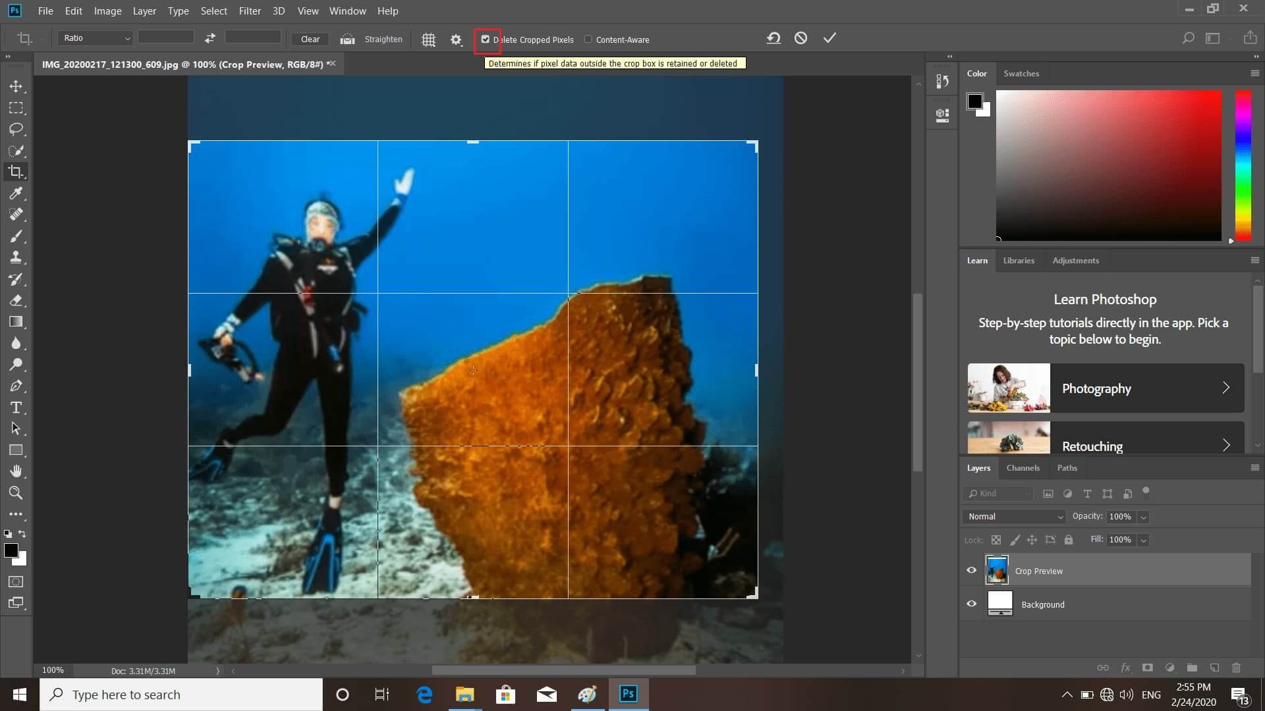
Task: Open crop overlay grid options
Action: tap(428, 39)
